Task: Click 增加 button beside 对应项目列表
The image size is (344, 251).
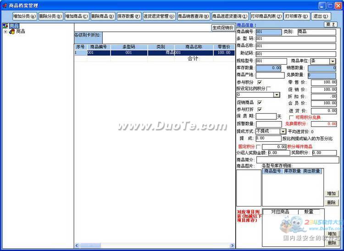Action: pyautogui.click(x=332, y=234)
